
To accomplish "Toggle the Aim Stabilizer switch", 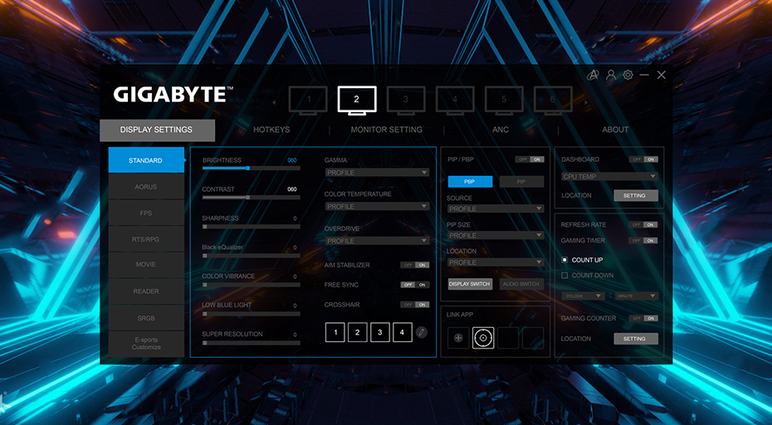I will tap(414, 265).
